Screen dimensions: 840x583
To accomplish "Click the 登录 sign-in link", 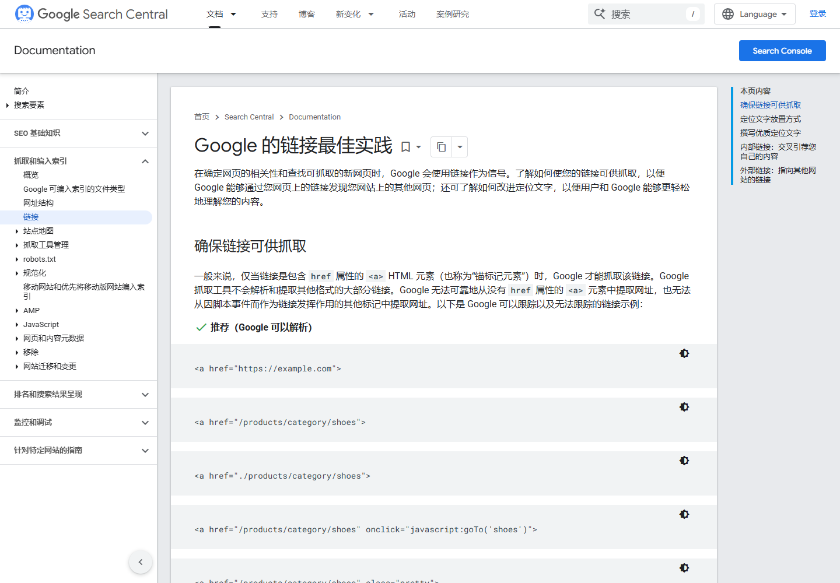I will pos(818,13).
